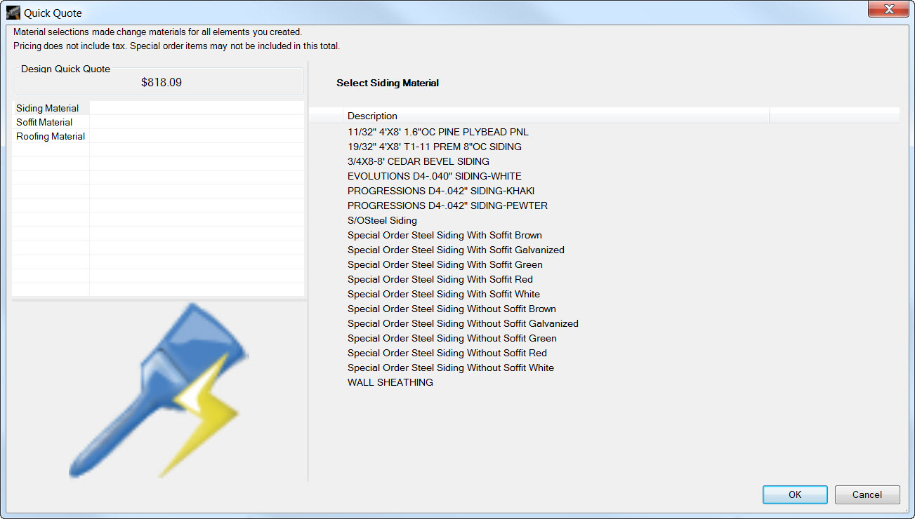Click the paintbrush lightning quick quote image
This screenshot has height=519, width=915.
click(x=158, y=391)
